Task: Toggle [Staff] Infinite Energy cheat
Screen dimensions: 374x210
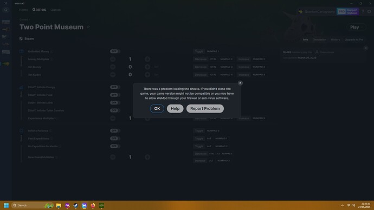Action: pos(115,87)
